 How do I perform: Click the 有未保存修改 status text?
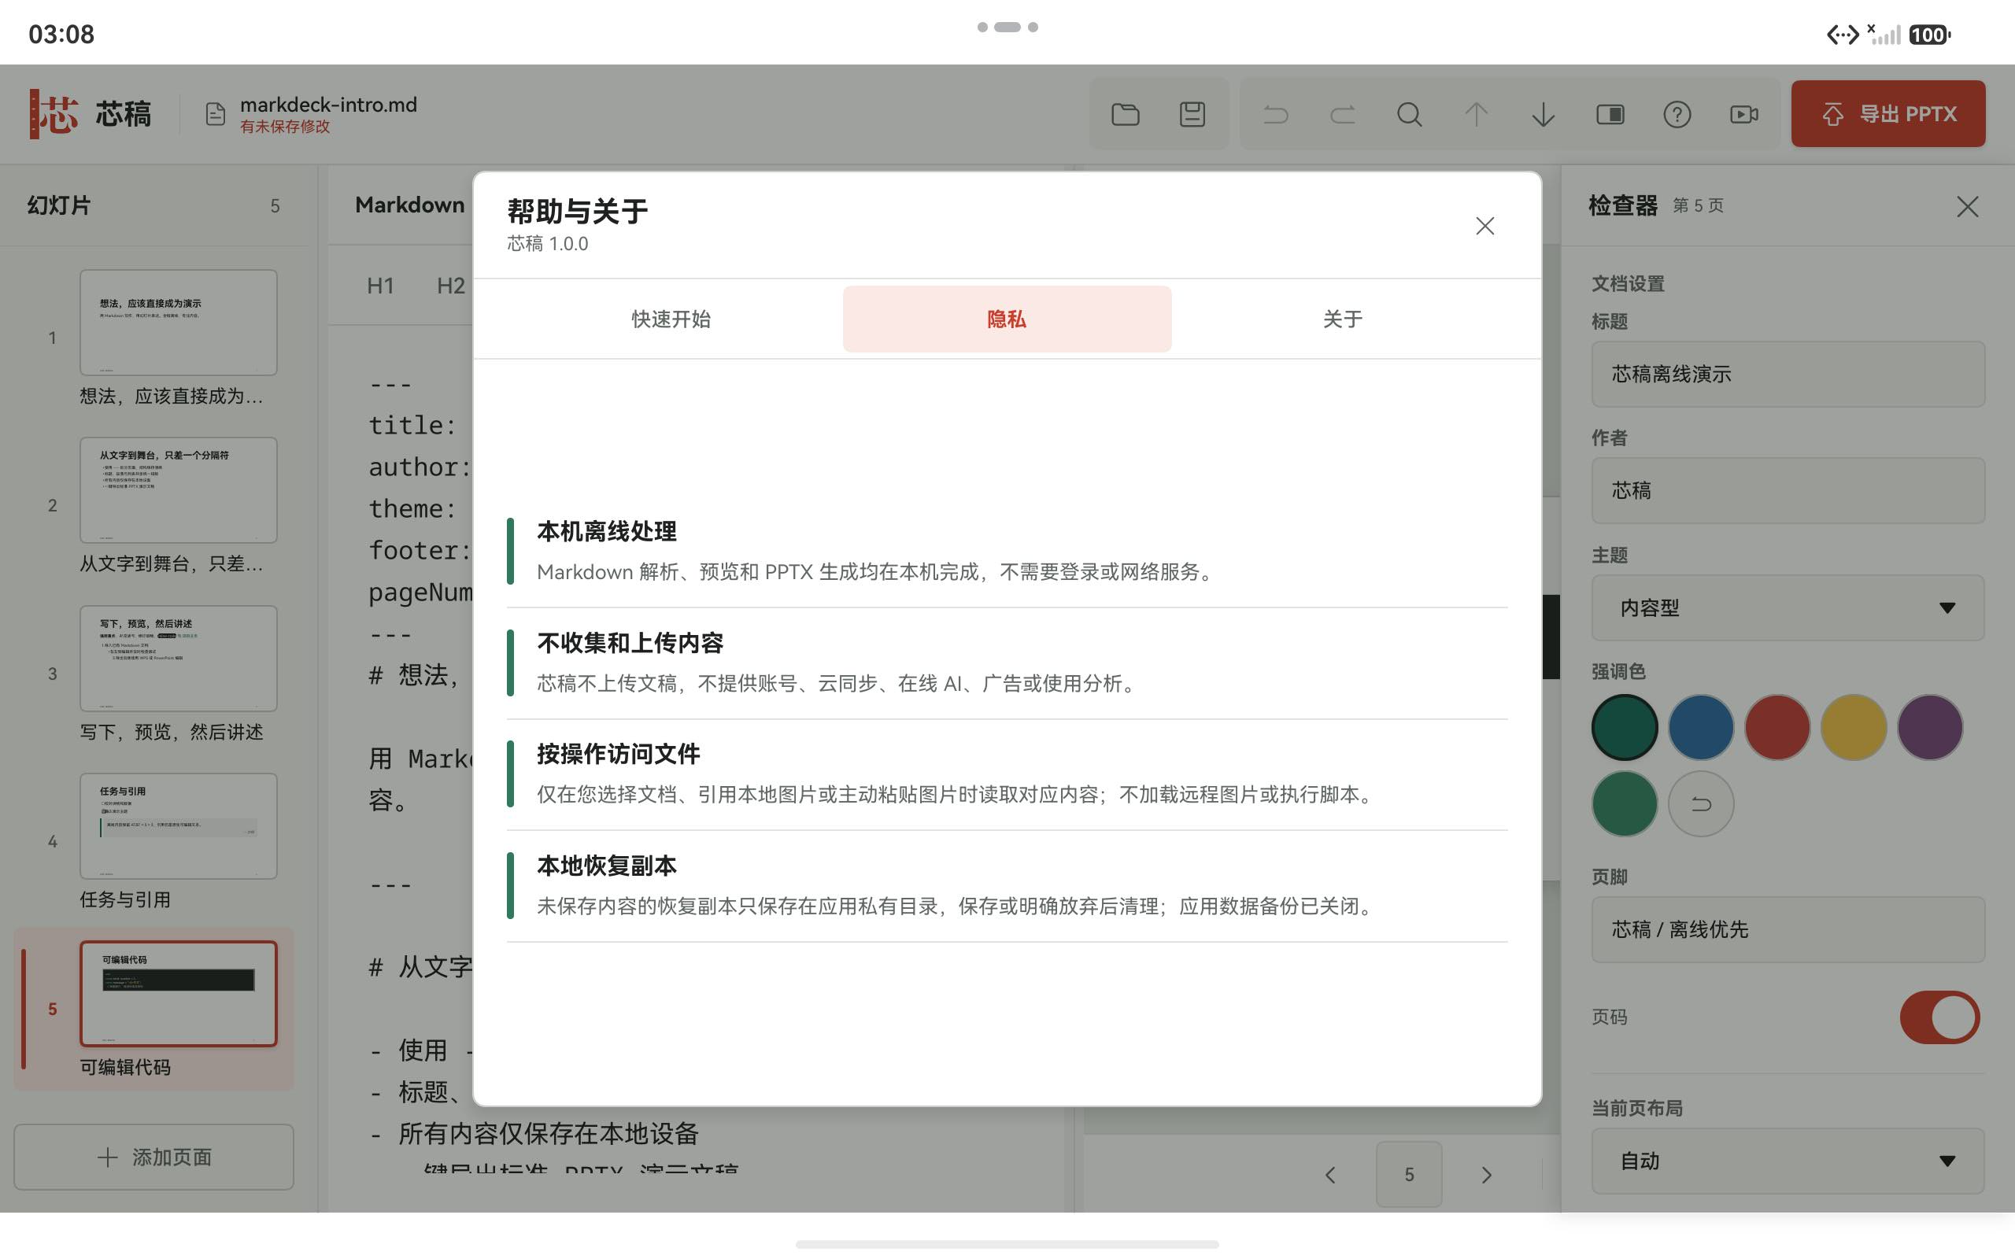point(285,127)
